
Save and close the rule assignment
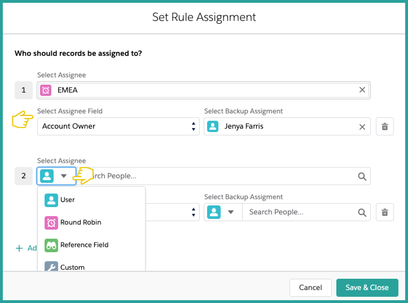pos(367,287)
